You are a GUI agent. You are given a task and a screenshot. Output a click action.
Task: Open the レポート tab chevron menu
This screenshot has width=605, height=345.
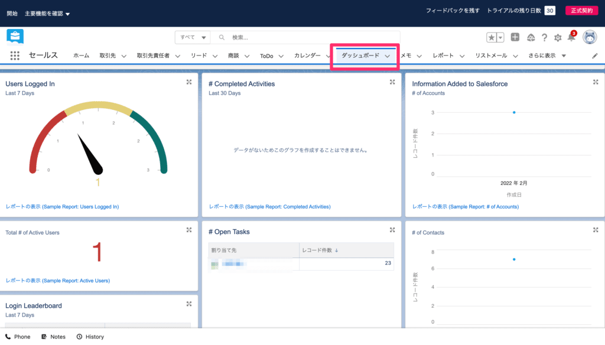click(462, 56)
